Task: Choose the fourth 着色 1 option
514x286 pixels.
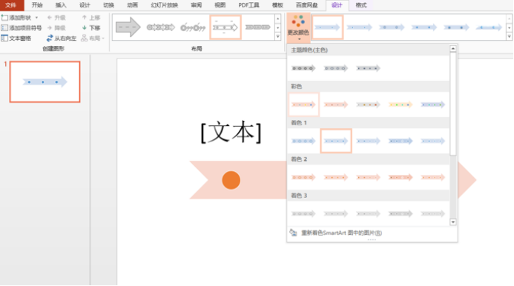Action: (x=401, y=141)
